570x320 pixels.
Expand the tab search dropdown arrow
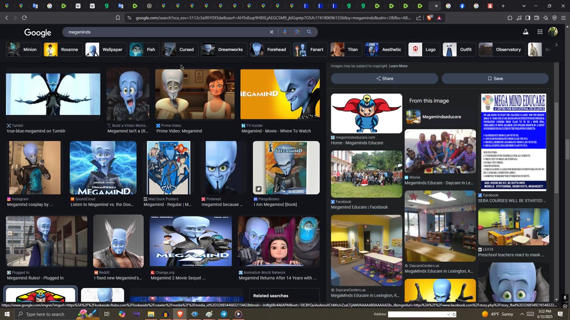coord(524,6)
